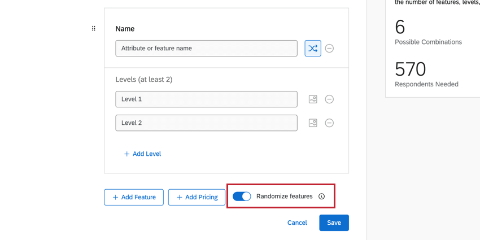Image resolution: width=480 pixels, height=240 pixels.
Task: Remove the feature using the minus icon beside Name
Action: pos(329,49)
